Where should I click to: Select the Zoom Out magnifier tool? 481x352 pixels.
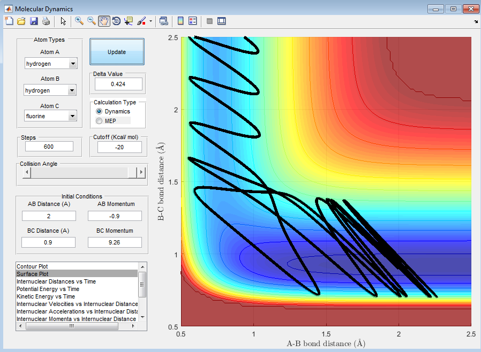tap(92, 21)
